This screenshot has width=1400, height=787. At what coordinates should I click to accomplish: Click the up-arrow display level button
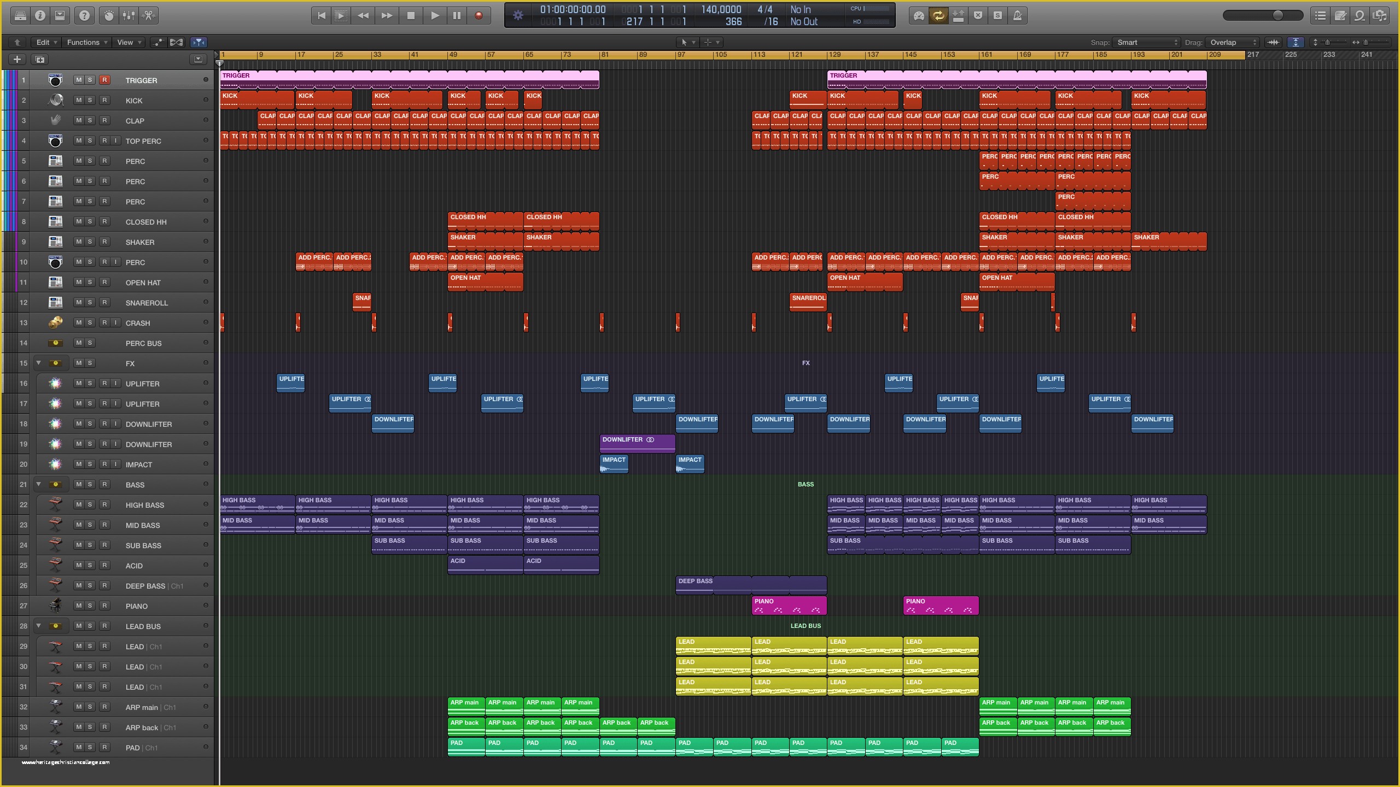pyautogui.click(x=17, y=42)
